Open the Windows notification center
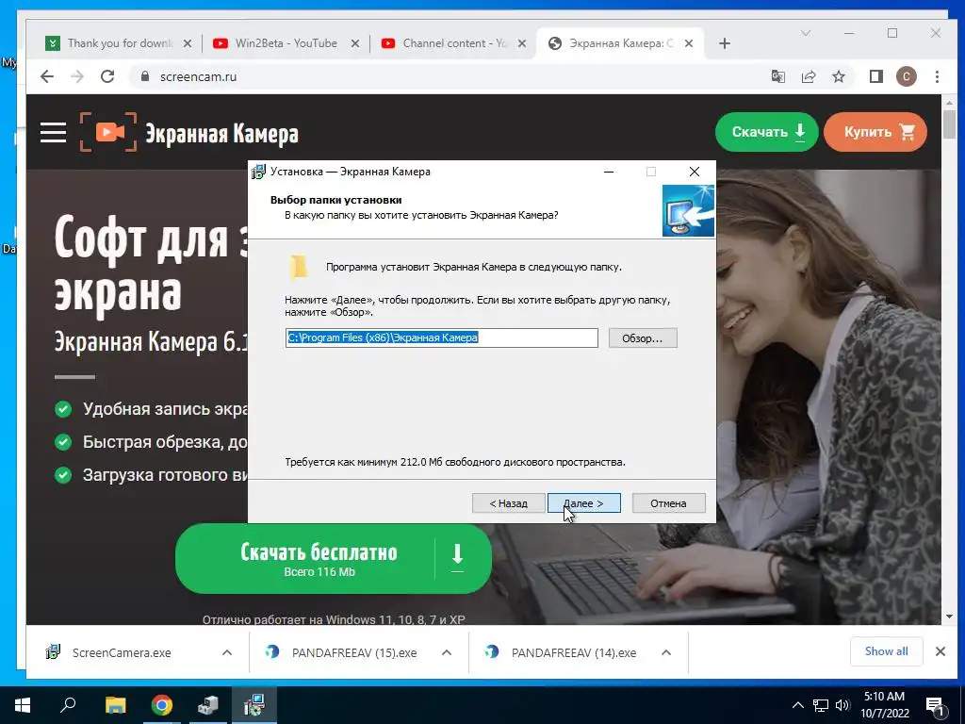 (935, 705)
